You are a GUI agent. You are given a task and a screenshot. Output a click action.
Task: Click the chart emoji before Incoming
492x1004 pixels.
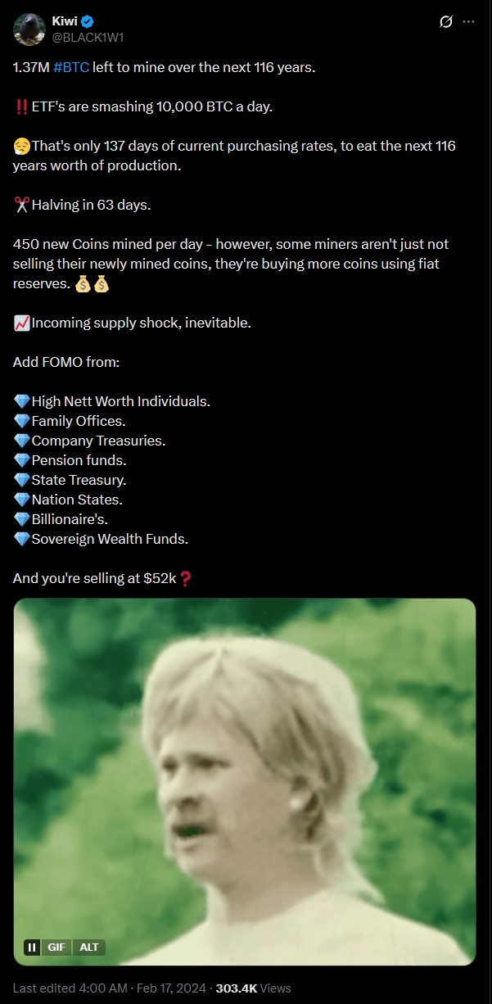22,323
